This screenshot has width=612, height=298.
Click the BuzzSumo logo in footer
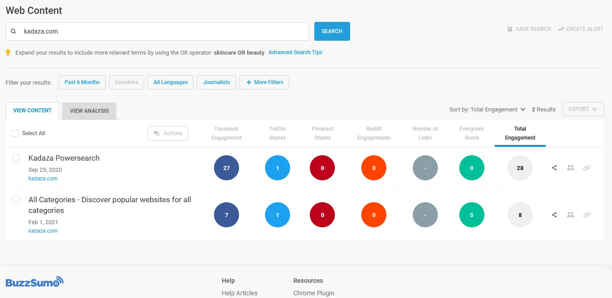pyautogui.click(x=34, y=282)
